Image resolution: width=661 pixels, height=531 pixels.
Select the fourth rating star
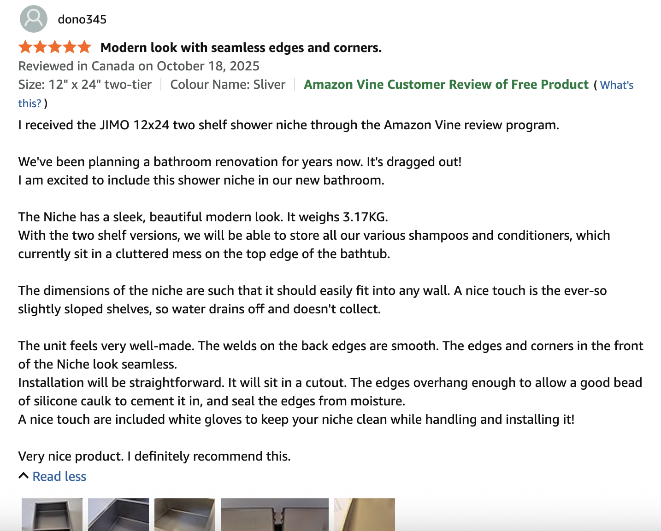[x=69, y=46]
